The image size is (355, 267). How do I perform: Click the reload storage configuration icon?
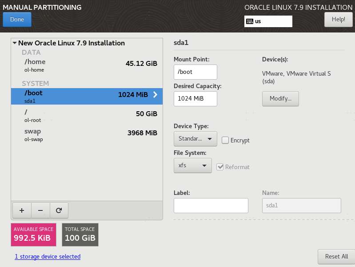coord(58,210)
